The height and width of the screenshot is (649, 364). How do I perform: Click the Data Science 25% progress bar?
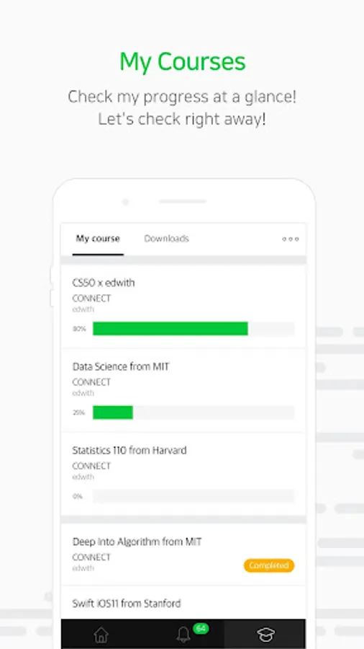(x=194, y=412)
